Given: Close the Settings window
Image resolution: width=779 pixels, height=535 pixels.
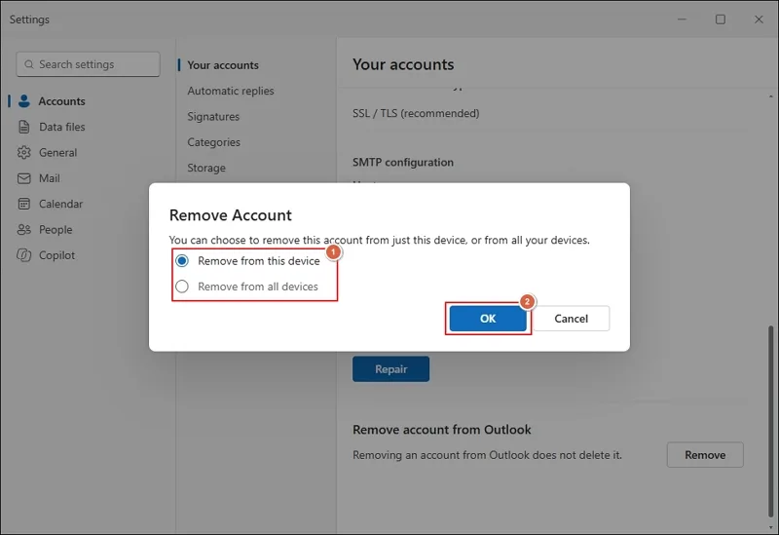Looking at the screenshot, I should pyautogui.click(x=759, y=19).
